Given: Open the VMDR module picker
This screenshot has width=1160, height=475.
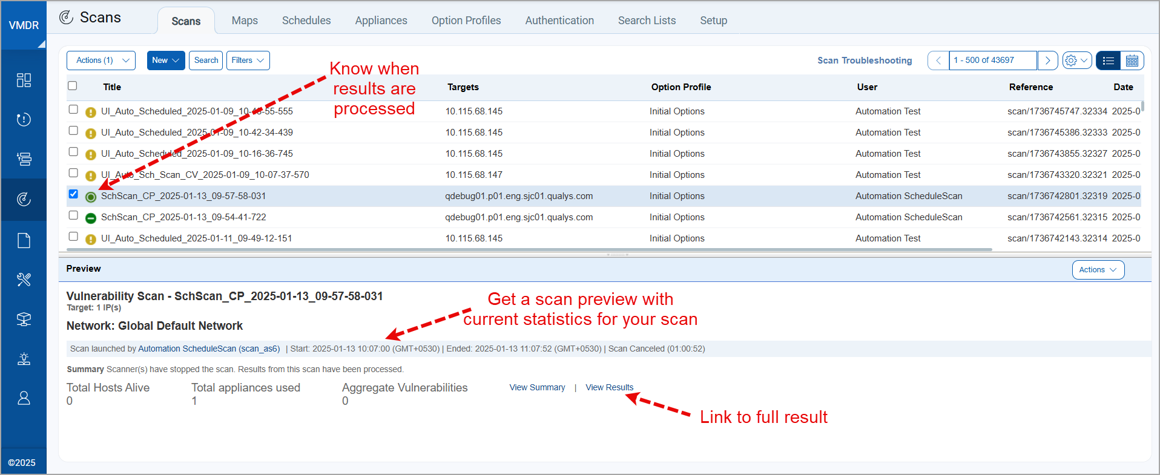Looking at the screenshot, I should [24, 25].
